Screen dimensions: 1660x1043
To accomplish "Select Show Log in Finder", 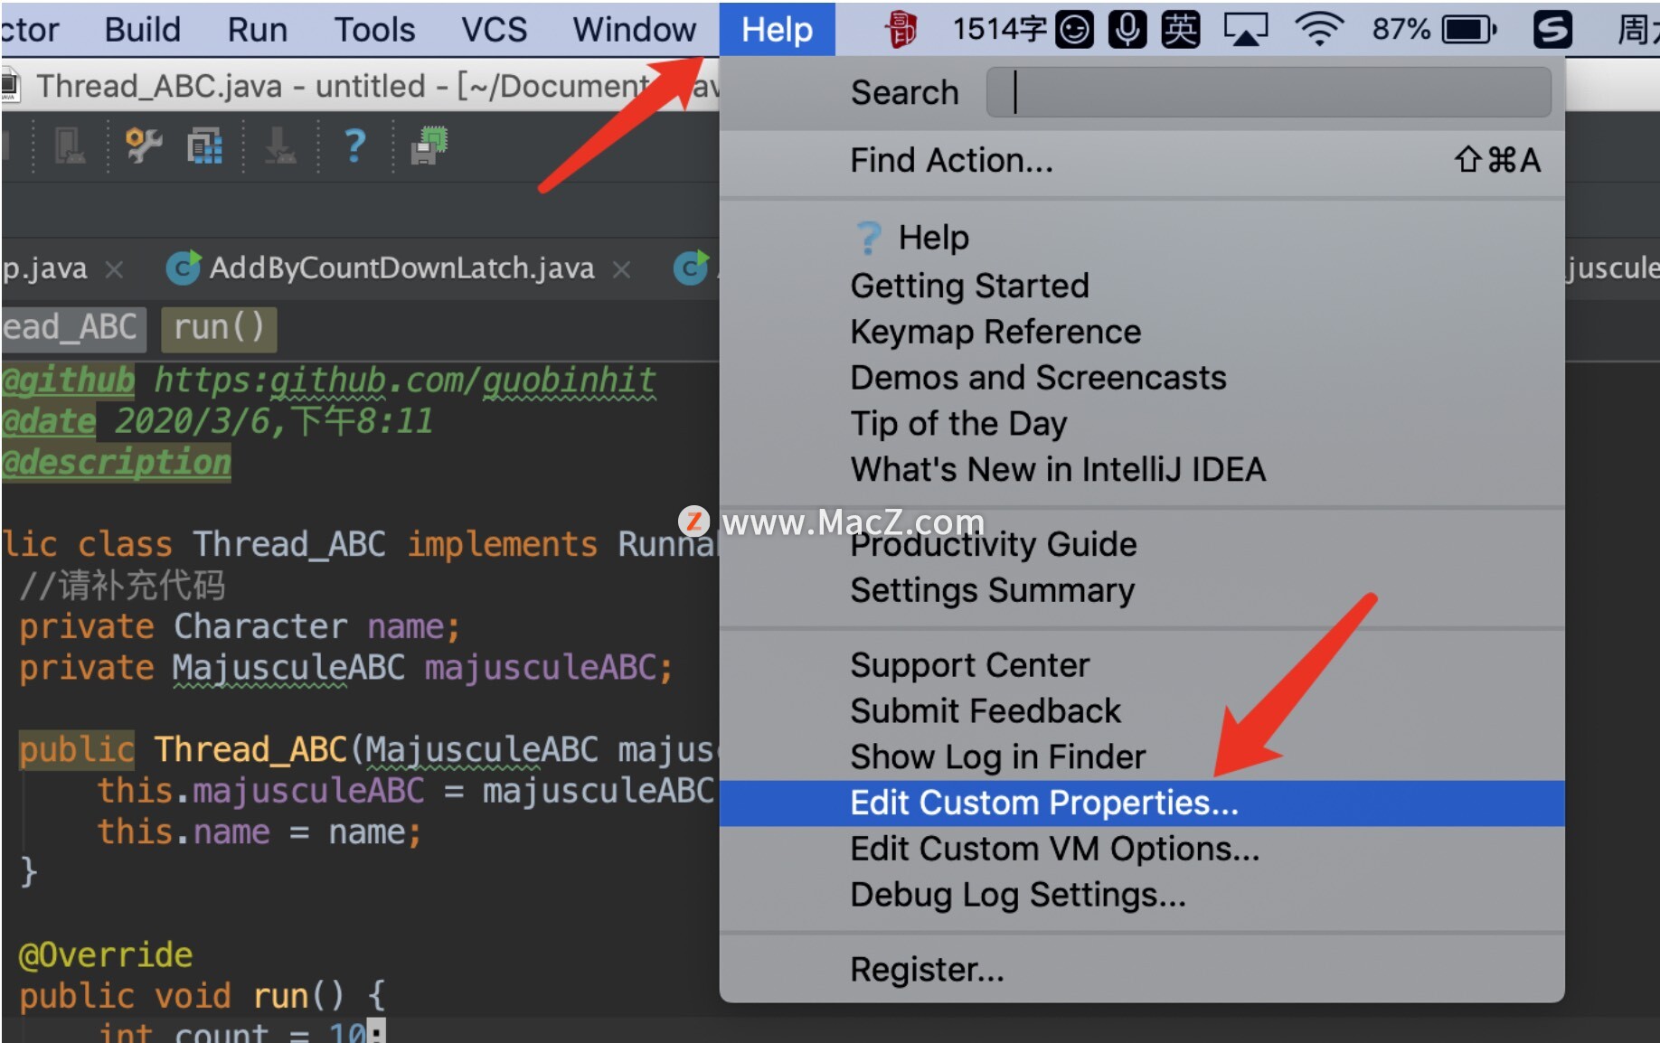I will click(1142, 757).
